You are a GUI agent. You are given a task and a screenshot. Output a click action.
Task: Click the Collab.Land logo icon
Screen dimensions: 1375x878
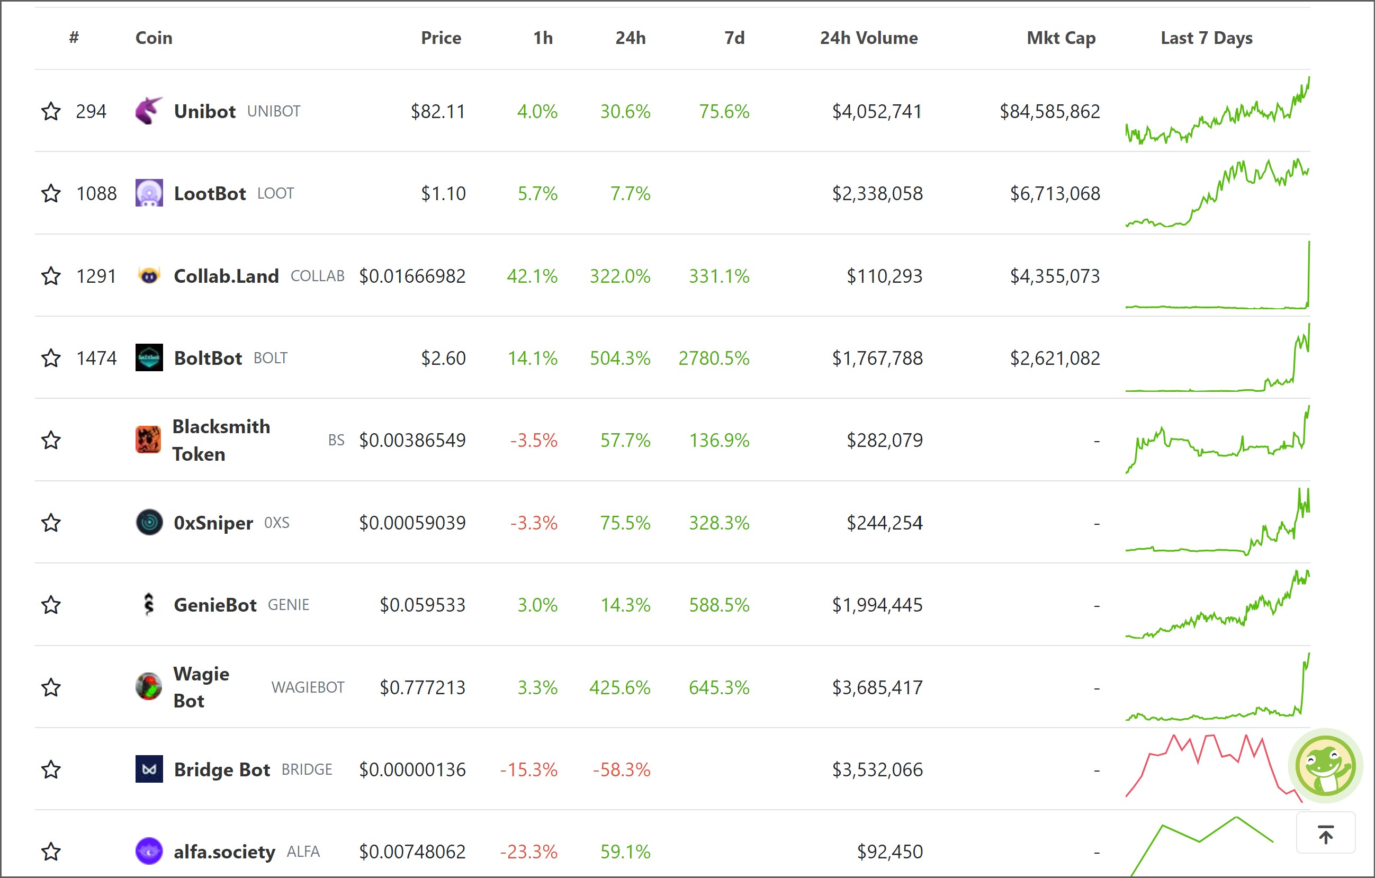(x=149, y=275)
